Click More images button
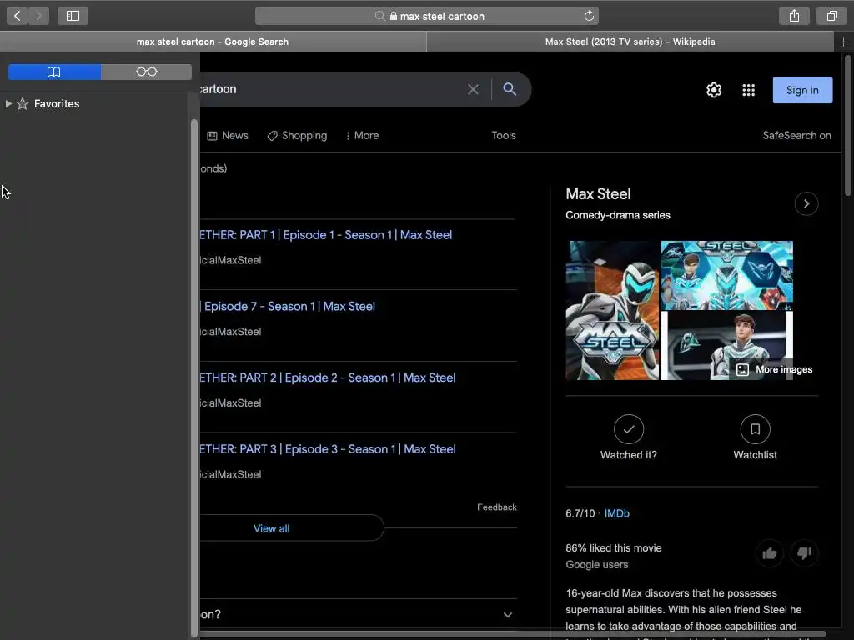The image size is (854, 640). (774, 369)
